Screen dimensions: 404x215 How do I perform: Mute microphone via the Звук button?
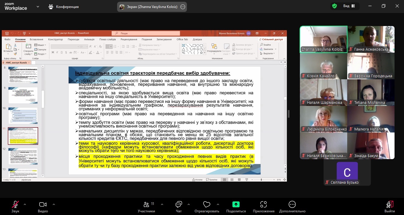click(15, 206)
